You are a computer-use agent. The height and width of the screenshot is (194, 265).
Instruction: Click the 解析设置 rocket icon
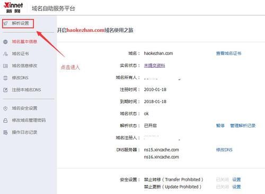pyautogui.click(x=6, y=23)
